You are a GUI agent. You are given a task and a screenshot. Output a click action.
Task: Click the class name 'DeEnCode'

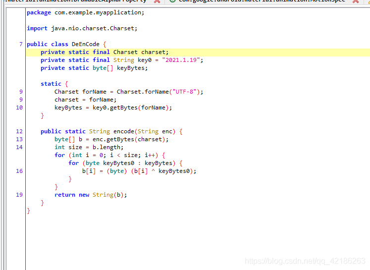[x=85, y=44]
